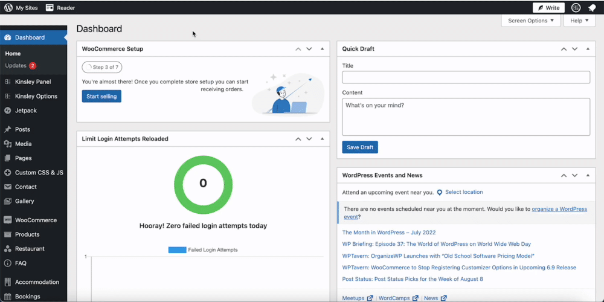Open the Posts menu
Image resolution: width=604 pixels, height=302 pixels.
[22, 129]
